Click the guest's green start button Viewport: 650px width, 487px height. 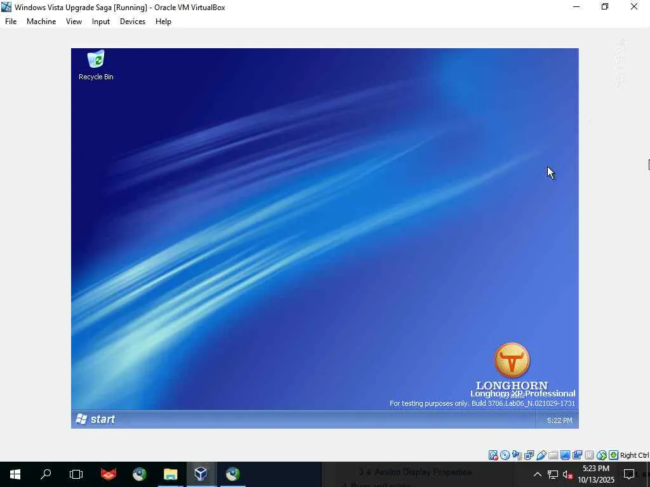(x=96, y=419)
